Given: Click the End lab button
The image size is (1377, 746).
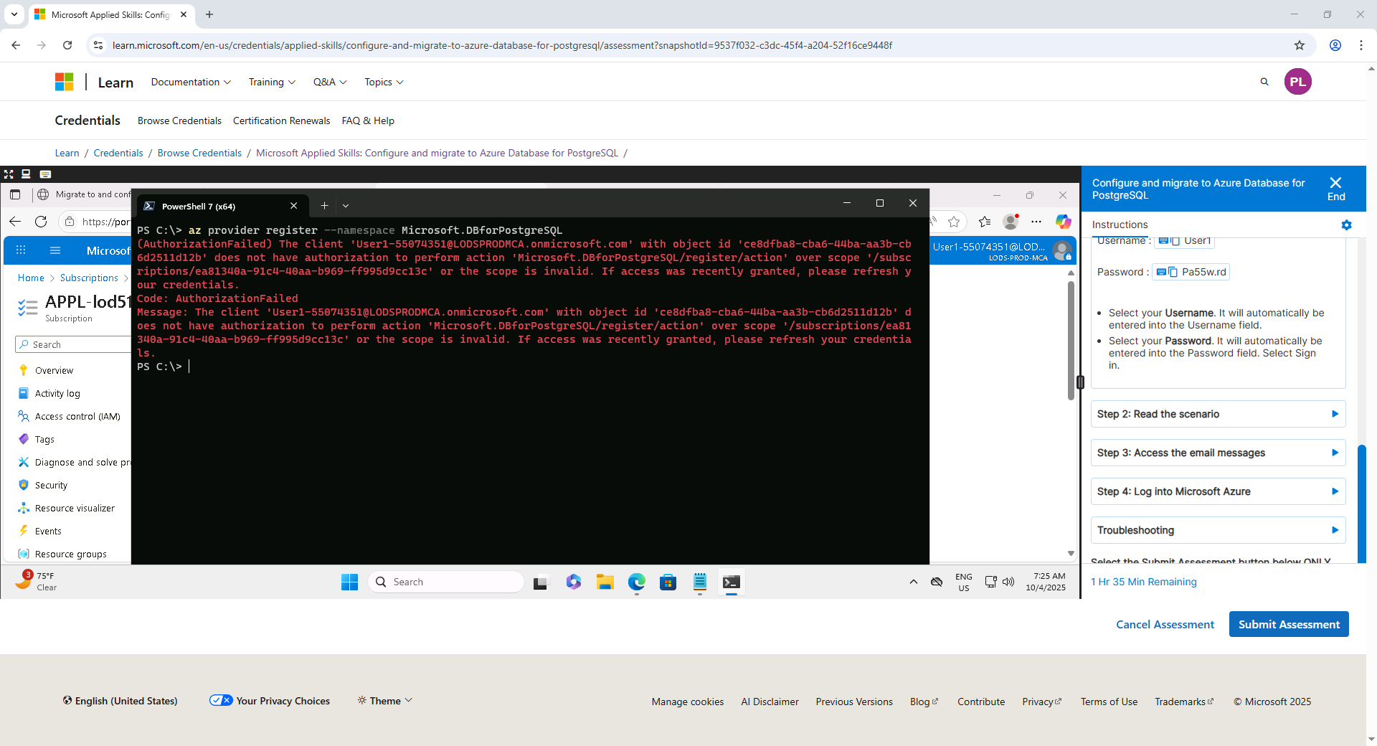Looking at the screenshot, I should click(x=1335, y=189).
